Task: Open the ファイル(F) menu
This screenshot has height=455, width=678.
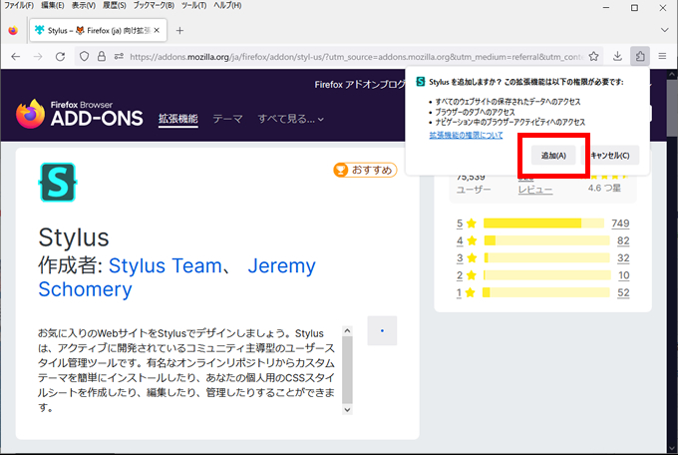Action: pyautogui.click(x=19, y=6)
